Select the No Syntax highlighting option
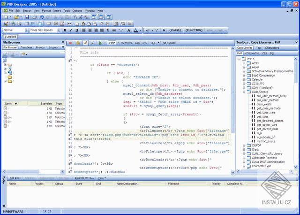 tap(169, 43)
